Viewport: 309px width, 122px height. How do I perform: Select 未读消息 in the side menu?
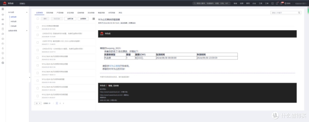(14, 21)
